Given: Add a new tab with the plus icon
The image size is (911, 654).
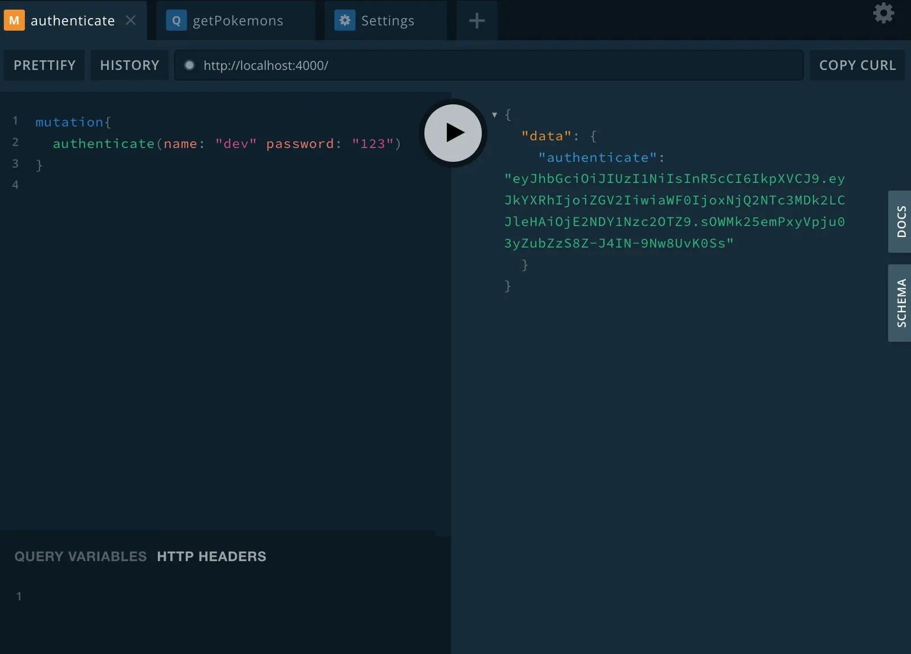Looking at the screenshot, I should [x=477, y=21].
